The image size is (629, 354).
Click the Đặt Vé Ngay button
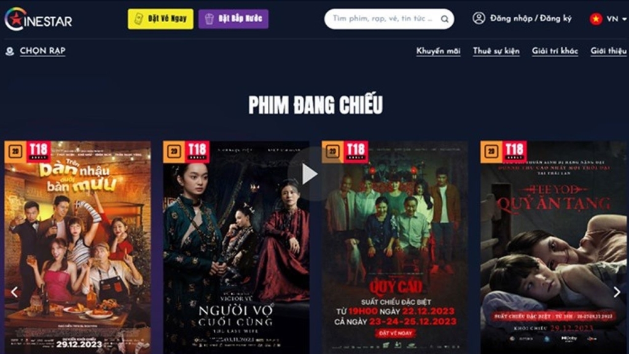point(160,19)
